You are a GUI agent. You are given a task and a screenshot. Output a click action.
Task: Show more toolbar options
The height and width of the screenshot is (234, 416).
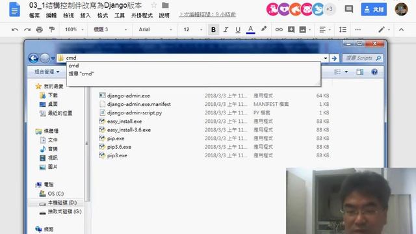pos(358,29)
